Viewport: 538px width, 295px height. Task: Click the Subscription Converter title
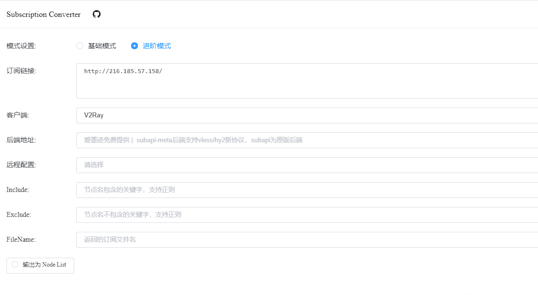(43, 14)
